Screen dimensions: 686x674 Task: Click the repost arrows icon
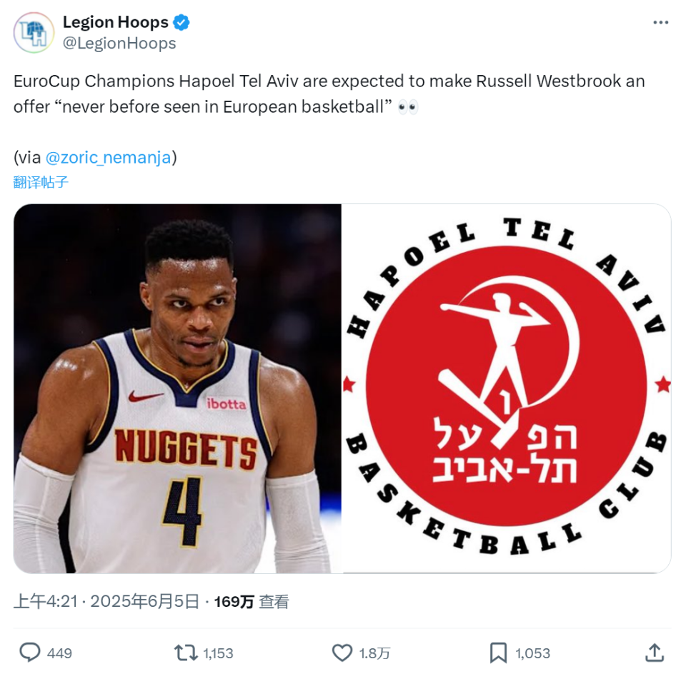[x=186, y=653]
